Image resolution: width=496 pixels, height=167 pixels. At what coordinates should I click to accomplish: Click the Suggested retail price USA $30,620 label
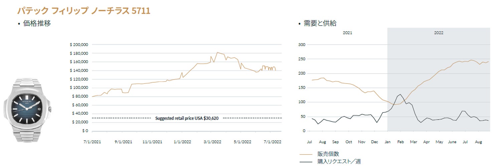point(187,118)
